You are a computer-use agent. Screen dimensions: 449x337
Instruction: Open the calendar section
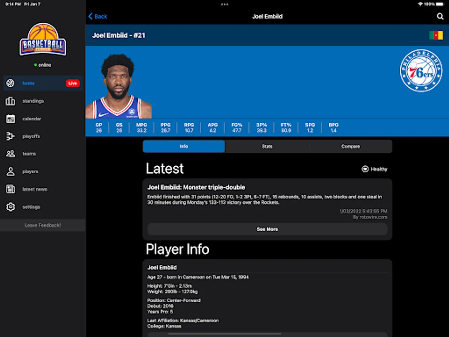[x=10, y=119]
